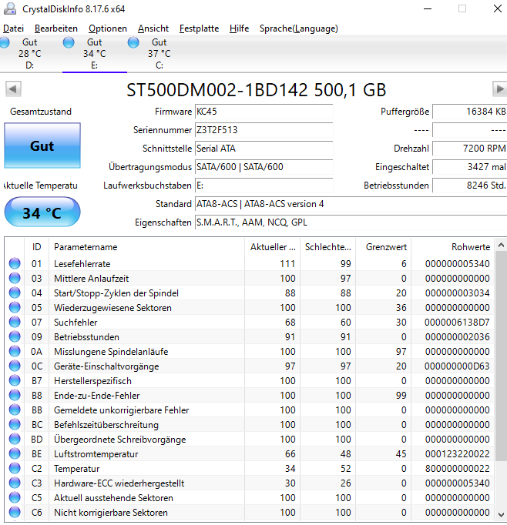Click status orb of Gemeldete unkorrigierbare Fehler row
This screenshot has width=507, height=525.
click(x=15, y=410)
